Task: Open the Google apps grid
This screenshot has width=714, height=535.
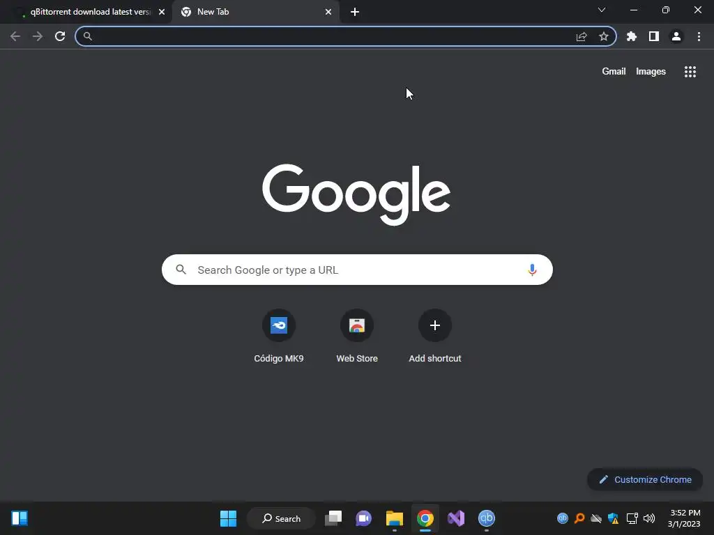Action: pos(690,72)
